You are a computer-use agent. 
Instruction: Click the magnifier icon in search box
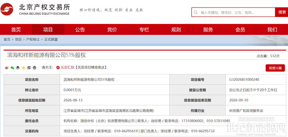point(196,13)
